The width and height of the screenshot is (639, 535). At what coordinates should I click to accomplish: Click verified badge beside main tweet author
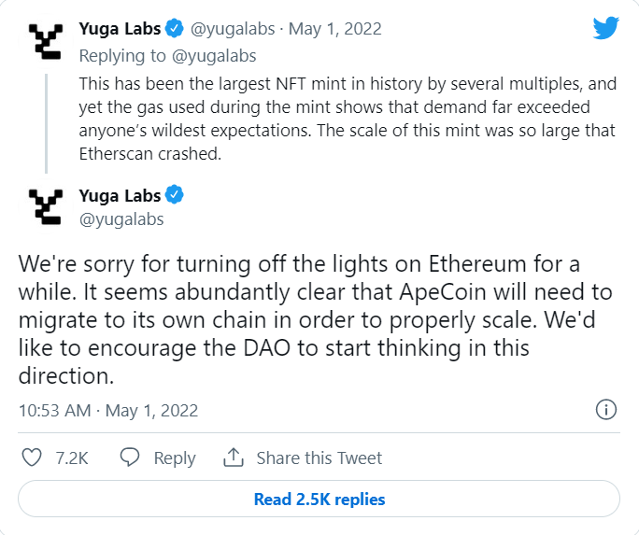pyautogui.click(x=176, y=195)
